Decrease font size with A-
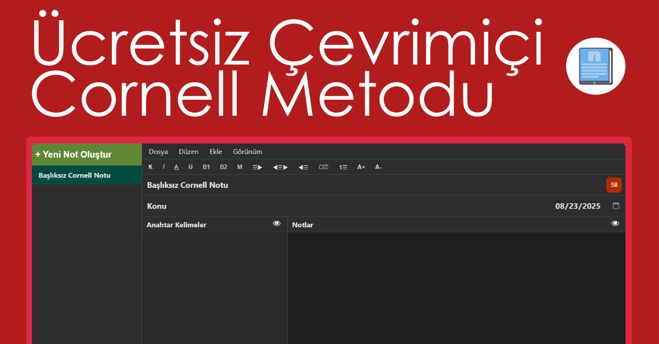Screen dimensions: 659x344 pyautogui.click(x=378, y=167)
